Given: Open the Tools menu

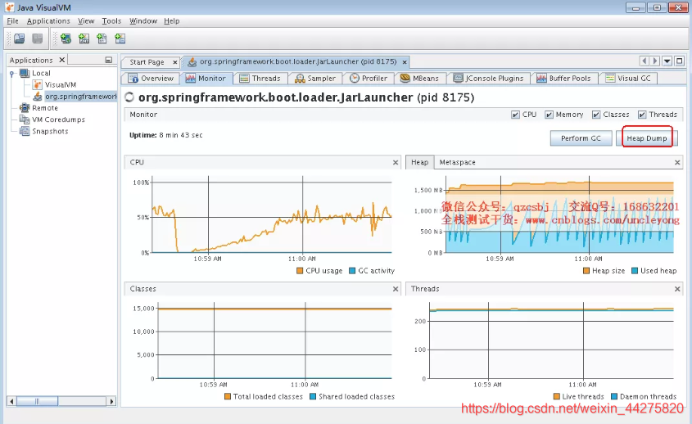Looking at the screenshot, I should (x=111, y=21).
